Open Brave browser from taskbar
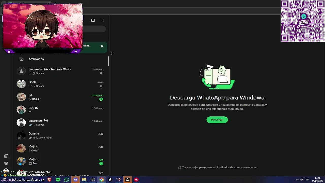325x183 pixels. coord(49,180)
